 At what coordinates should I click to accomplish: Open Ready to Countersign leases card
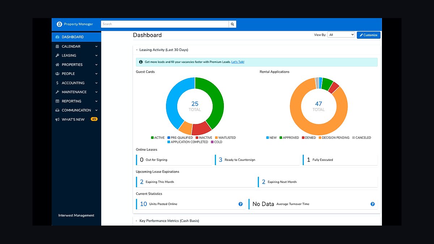point(257,160)
